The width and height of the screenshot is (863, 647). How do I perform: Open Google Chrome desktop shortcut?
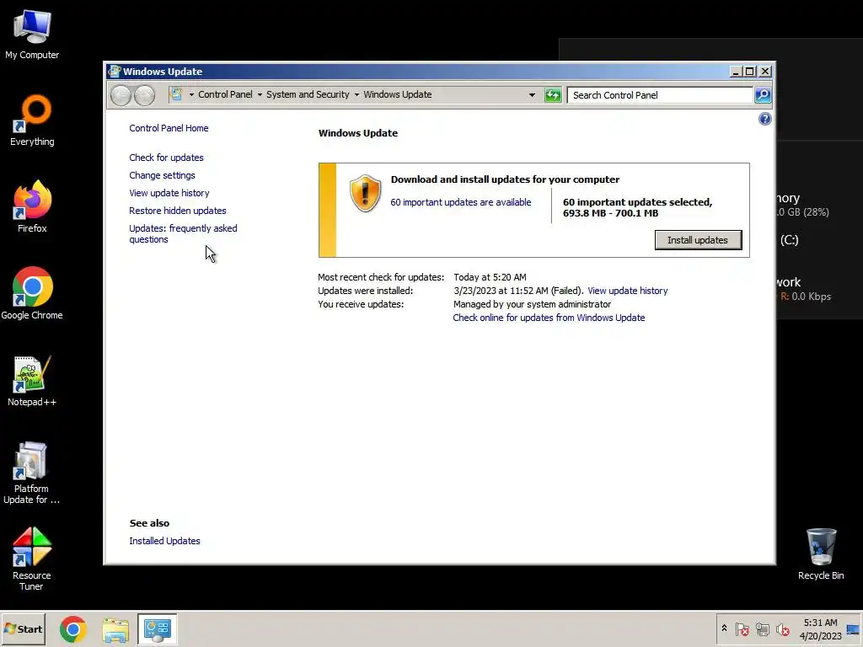pos(32,293)
